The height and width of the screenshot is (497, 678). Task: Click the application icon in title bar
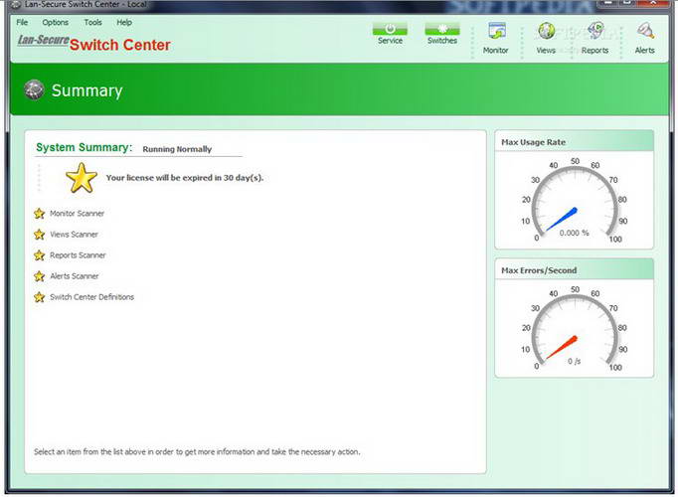click(15, 5)
